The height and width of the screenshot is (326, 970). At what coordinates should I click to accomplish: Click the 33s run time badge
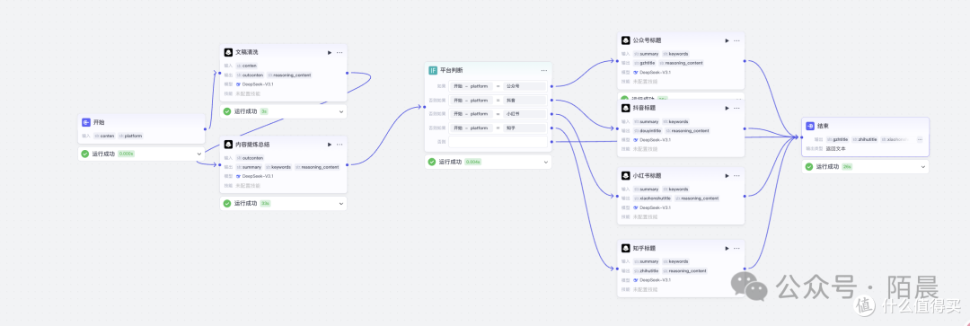tap(265, 204)
